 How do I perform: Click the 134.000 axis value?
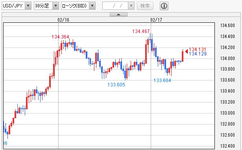click(x=227, y=59)
